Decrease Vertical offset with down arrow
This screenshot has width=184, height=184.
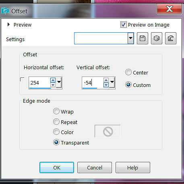(106, 85)
